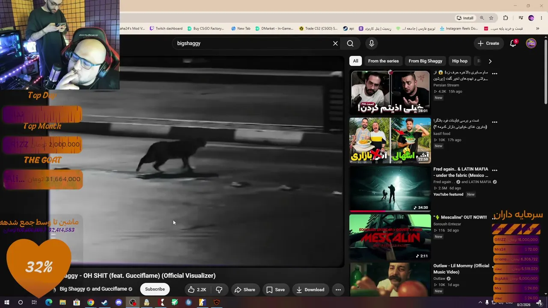Image resolution: width=548 pixels, height=308 pixels.
Task: Open the kasif food video thumbnail
Action: coord(390,140)
